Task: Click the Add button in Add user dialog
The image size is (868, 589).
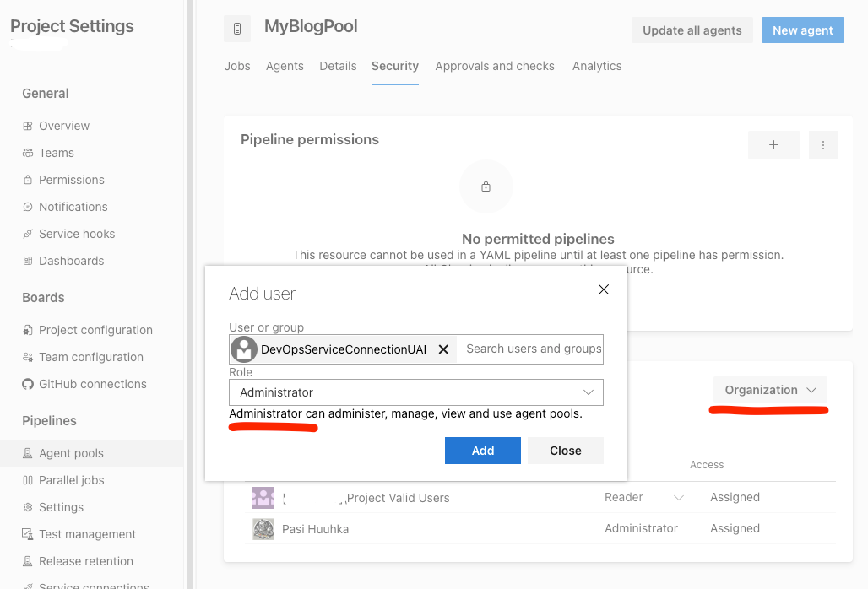Action: coord(483,450)
